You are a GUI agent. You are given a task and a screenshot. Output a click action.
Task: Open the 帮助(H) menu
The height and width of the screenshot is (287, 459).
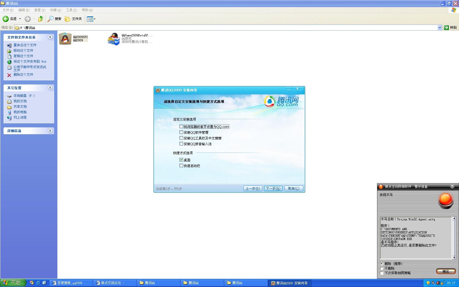tap(87, 10)
